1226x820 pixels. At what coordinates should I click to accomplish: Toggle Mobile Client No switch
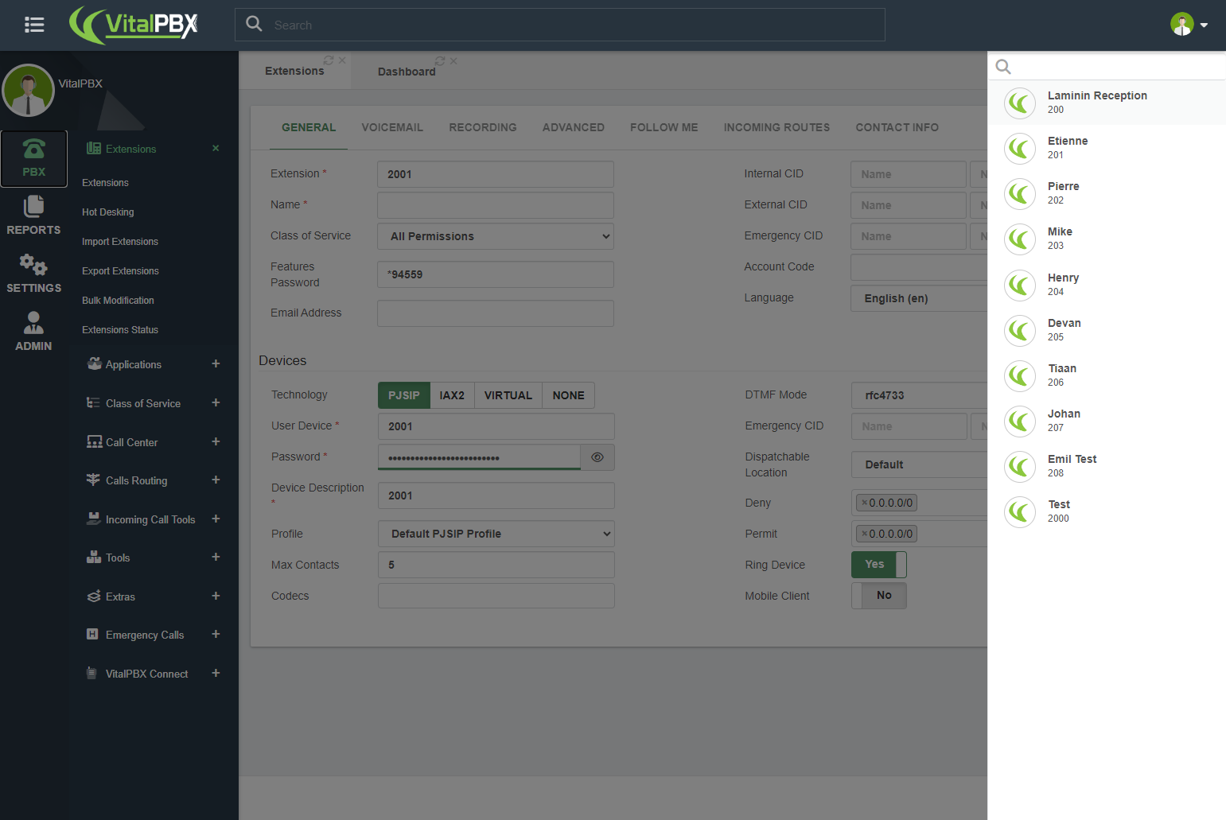[879, 596]
